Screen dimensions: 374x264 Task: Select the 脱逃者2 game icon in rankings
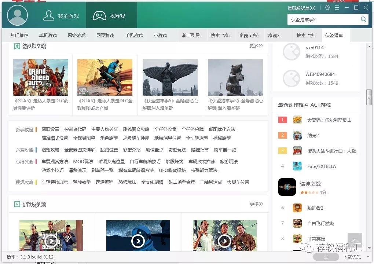coord(297,208)
